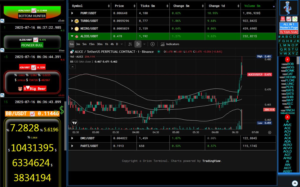
Task: Click the red trend chart icon under the genie
Action: coord(289,19)
